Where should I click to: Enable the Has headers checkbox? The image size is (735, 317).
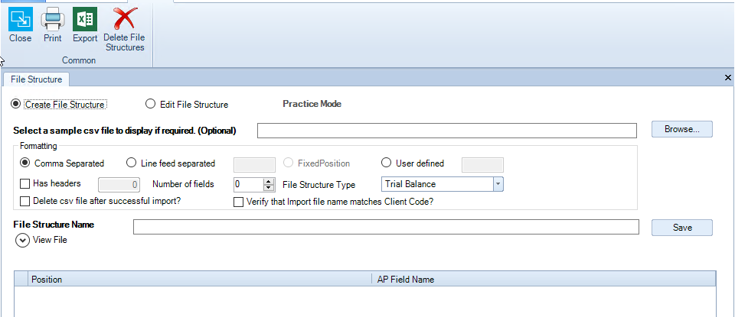[24, 183]
